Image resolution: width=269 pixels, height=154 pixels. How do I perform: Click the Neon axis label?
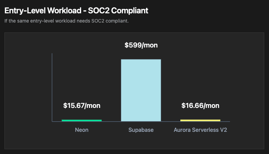point(81,130)
